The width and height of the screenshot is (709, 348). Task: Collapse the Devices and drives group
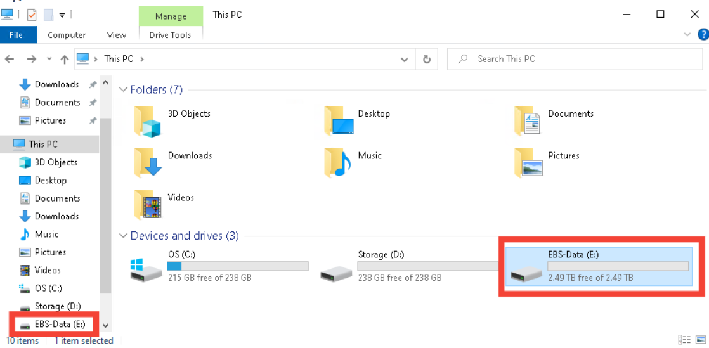click(x=124, y=236)
